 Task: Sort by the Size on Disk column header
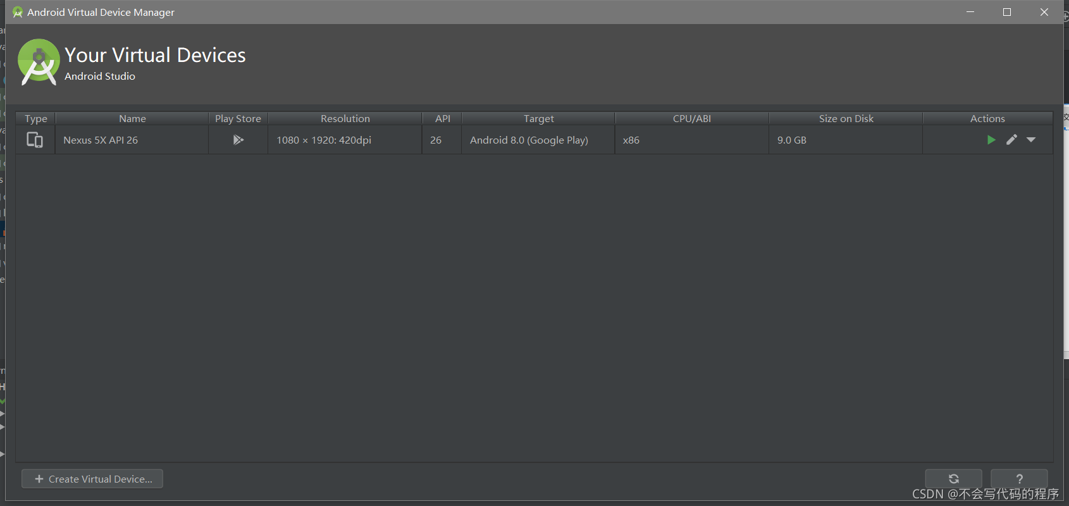[x=846, y=118]
